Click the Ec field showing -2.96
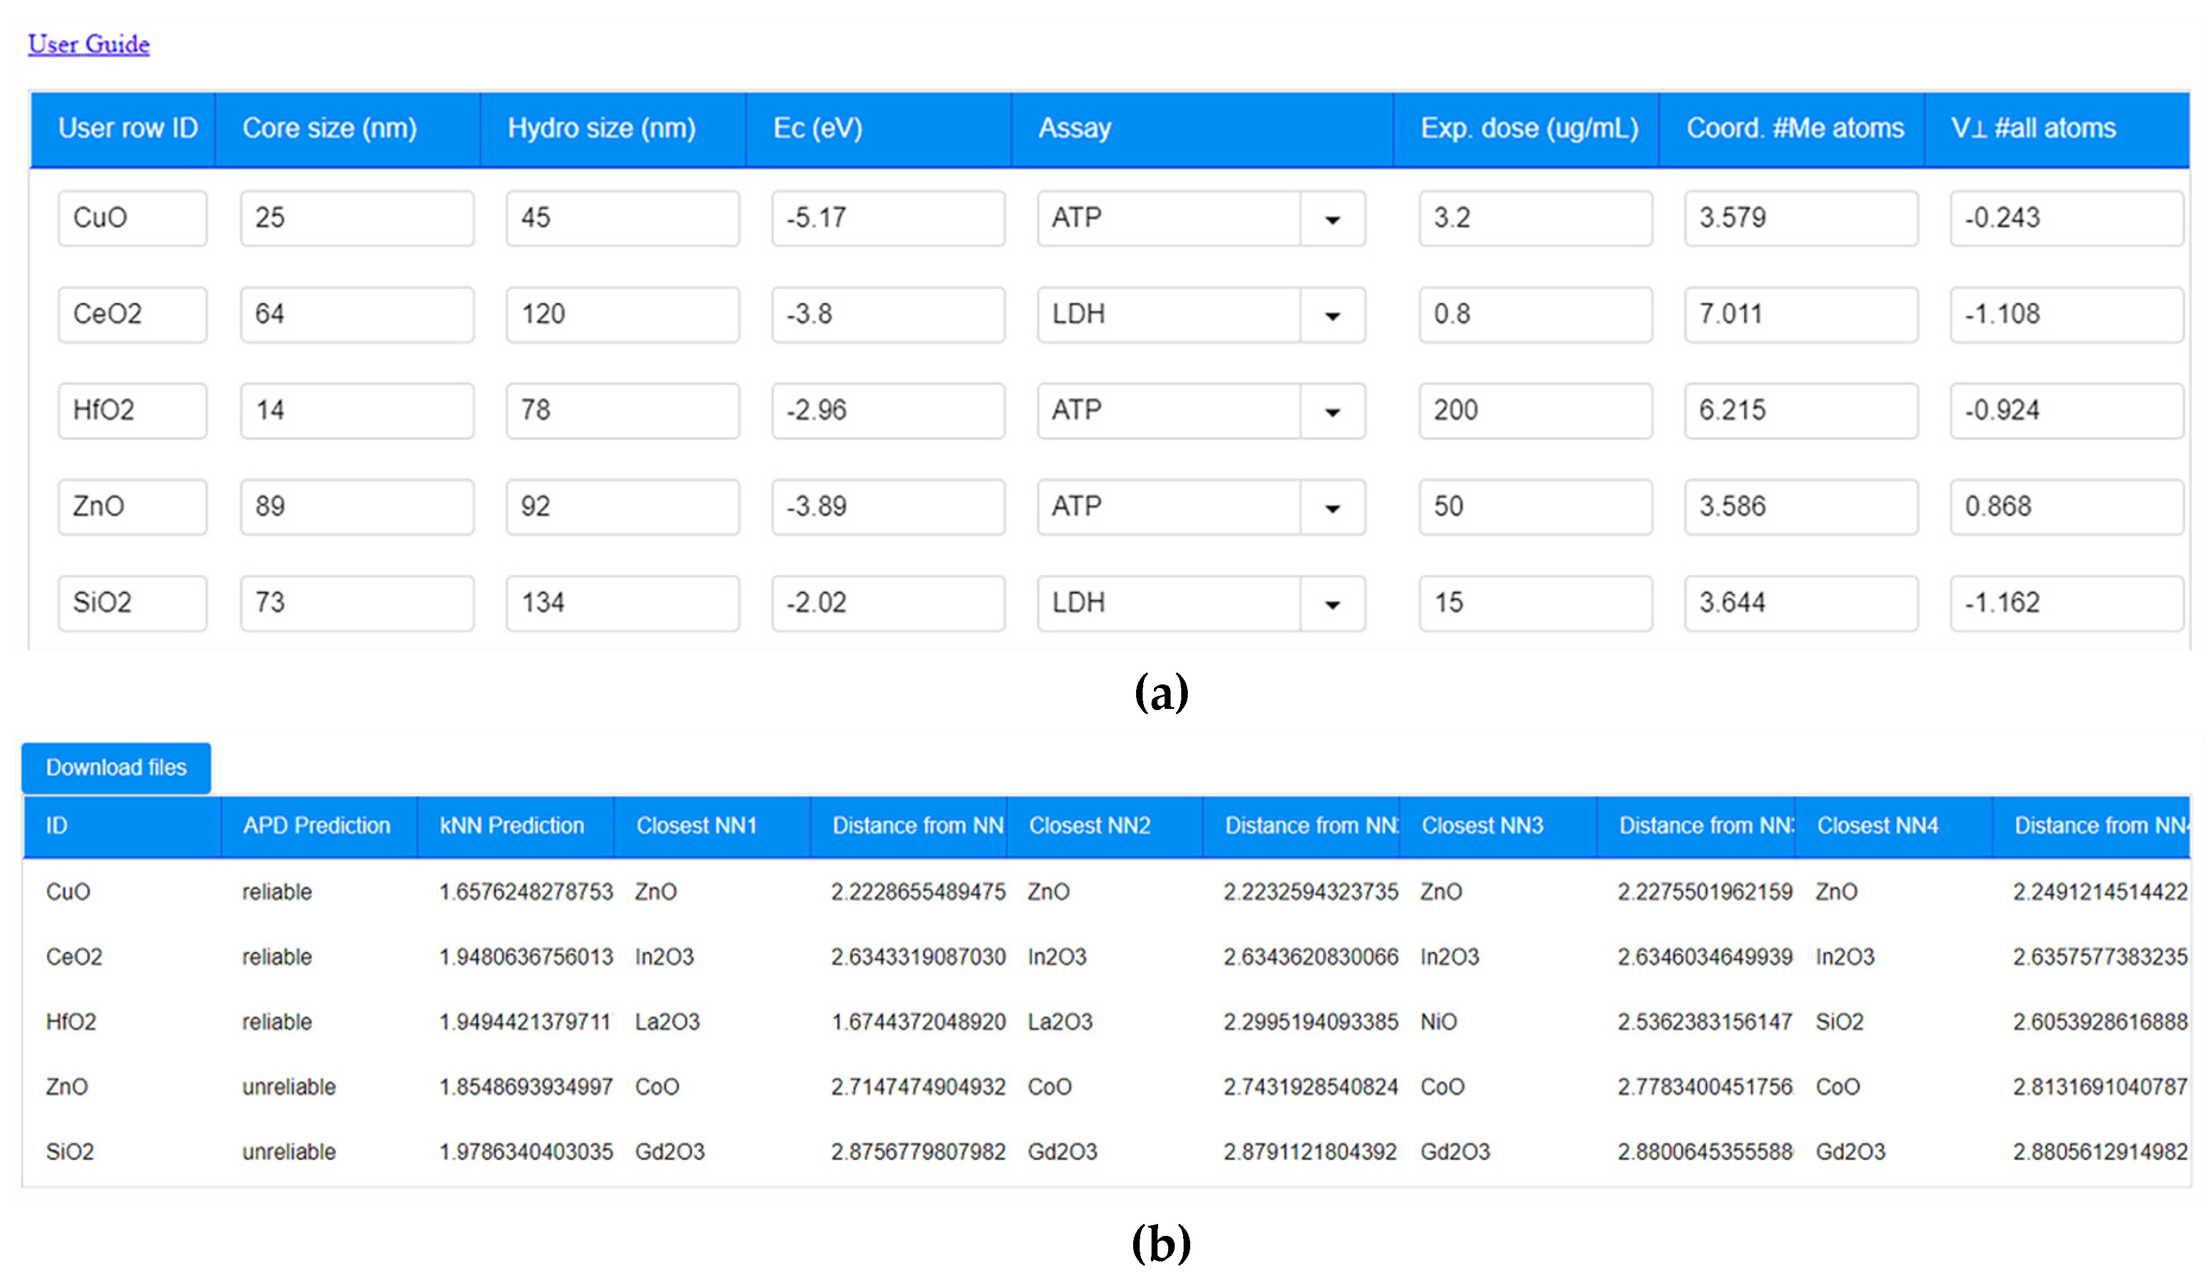Screen dimensions: 2211x1284 point(887,411)
